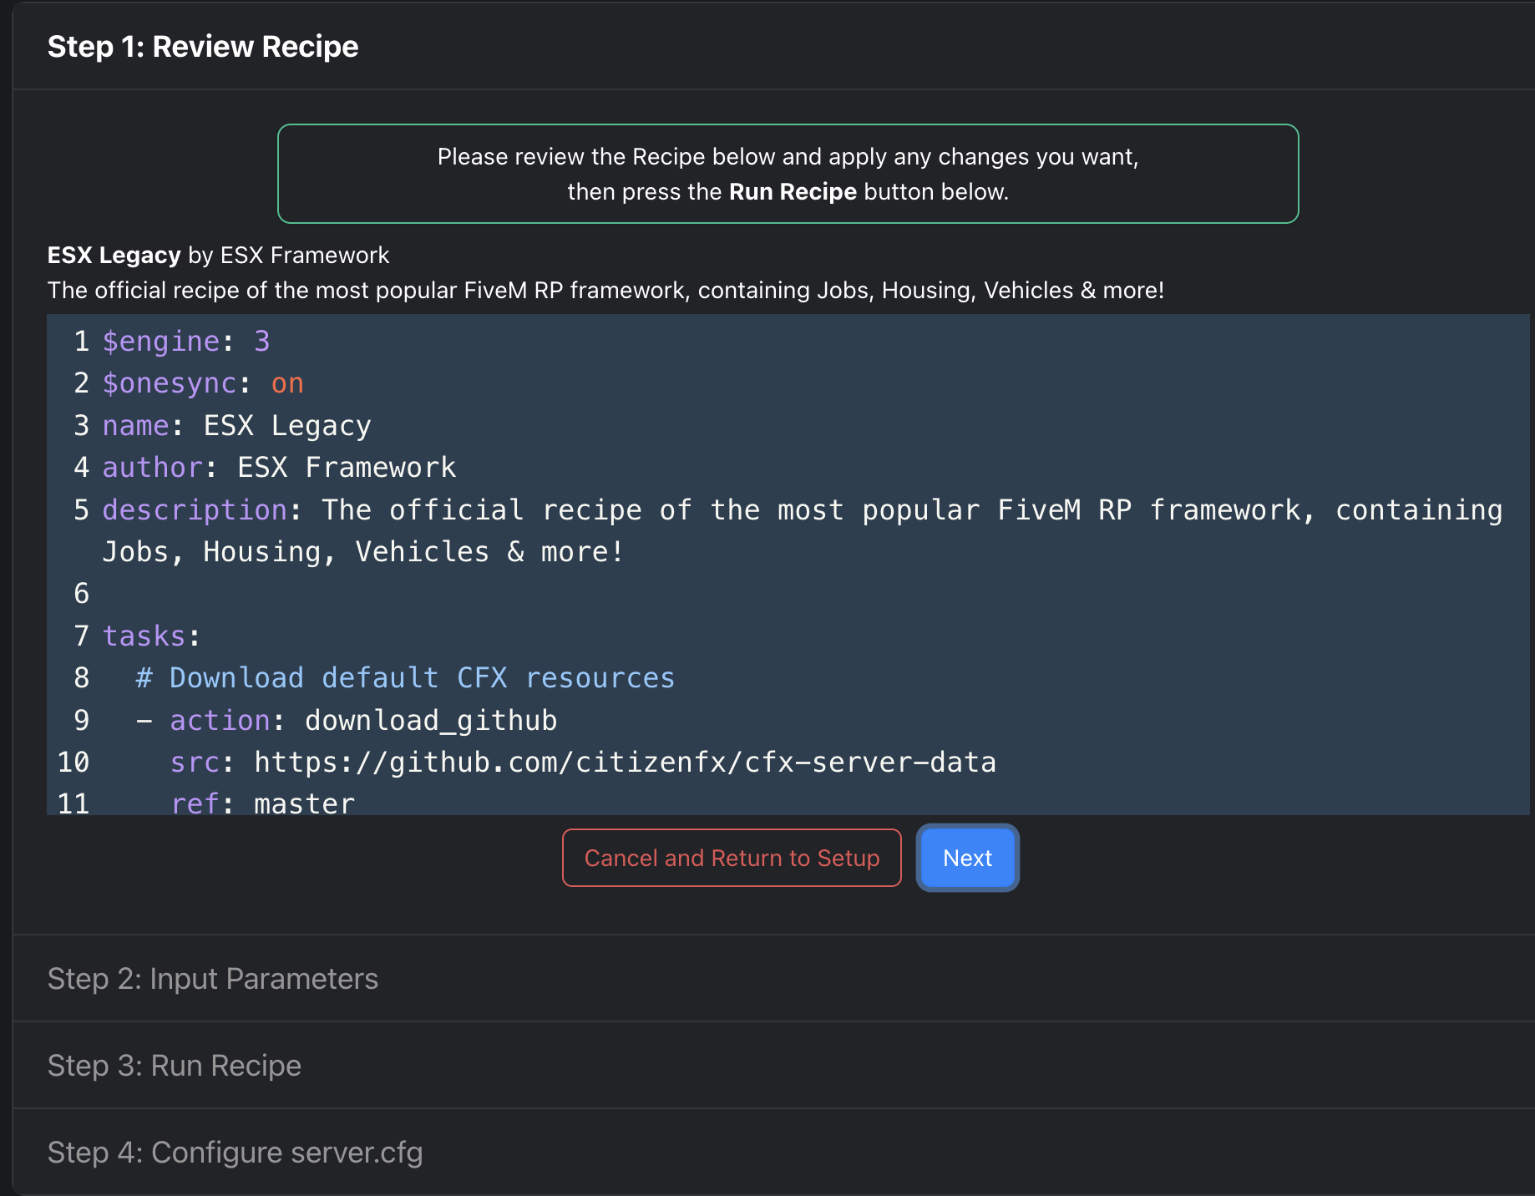The width and height of the screenshot is (1535, 1196).
Task: Click the '# Download default CFX resources' comment
Action: coord(405,677)
